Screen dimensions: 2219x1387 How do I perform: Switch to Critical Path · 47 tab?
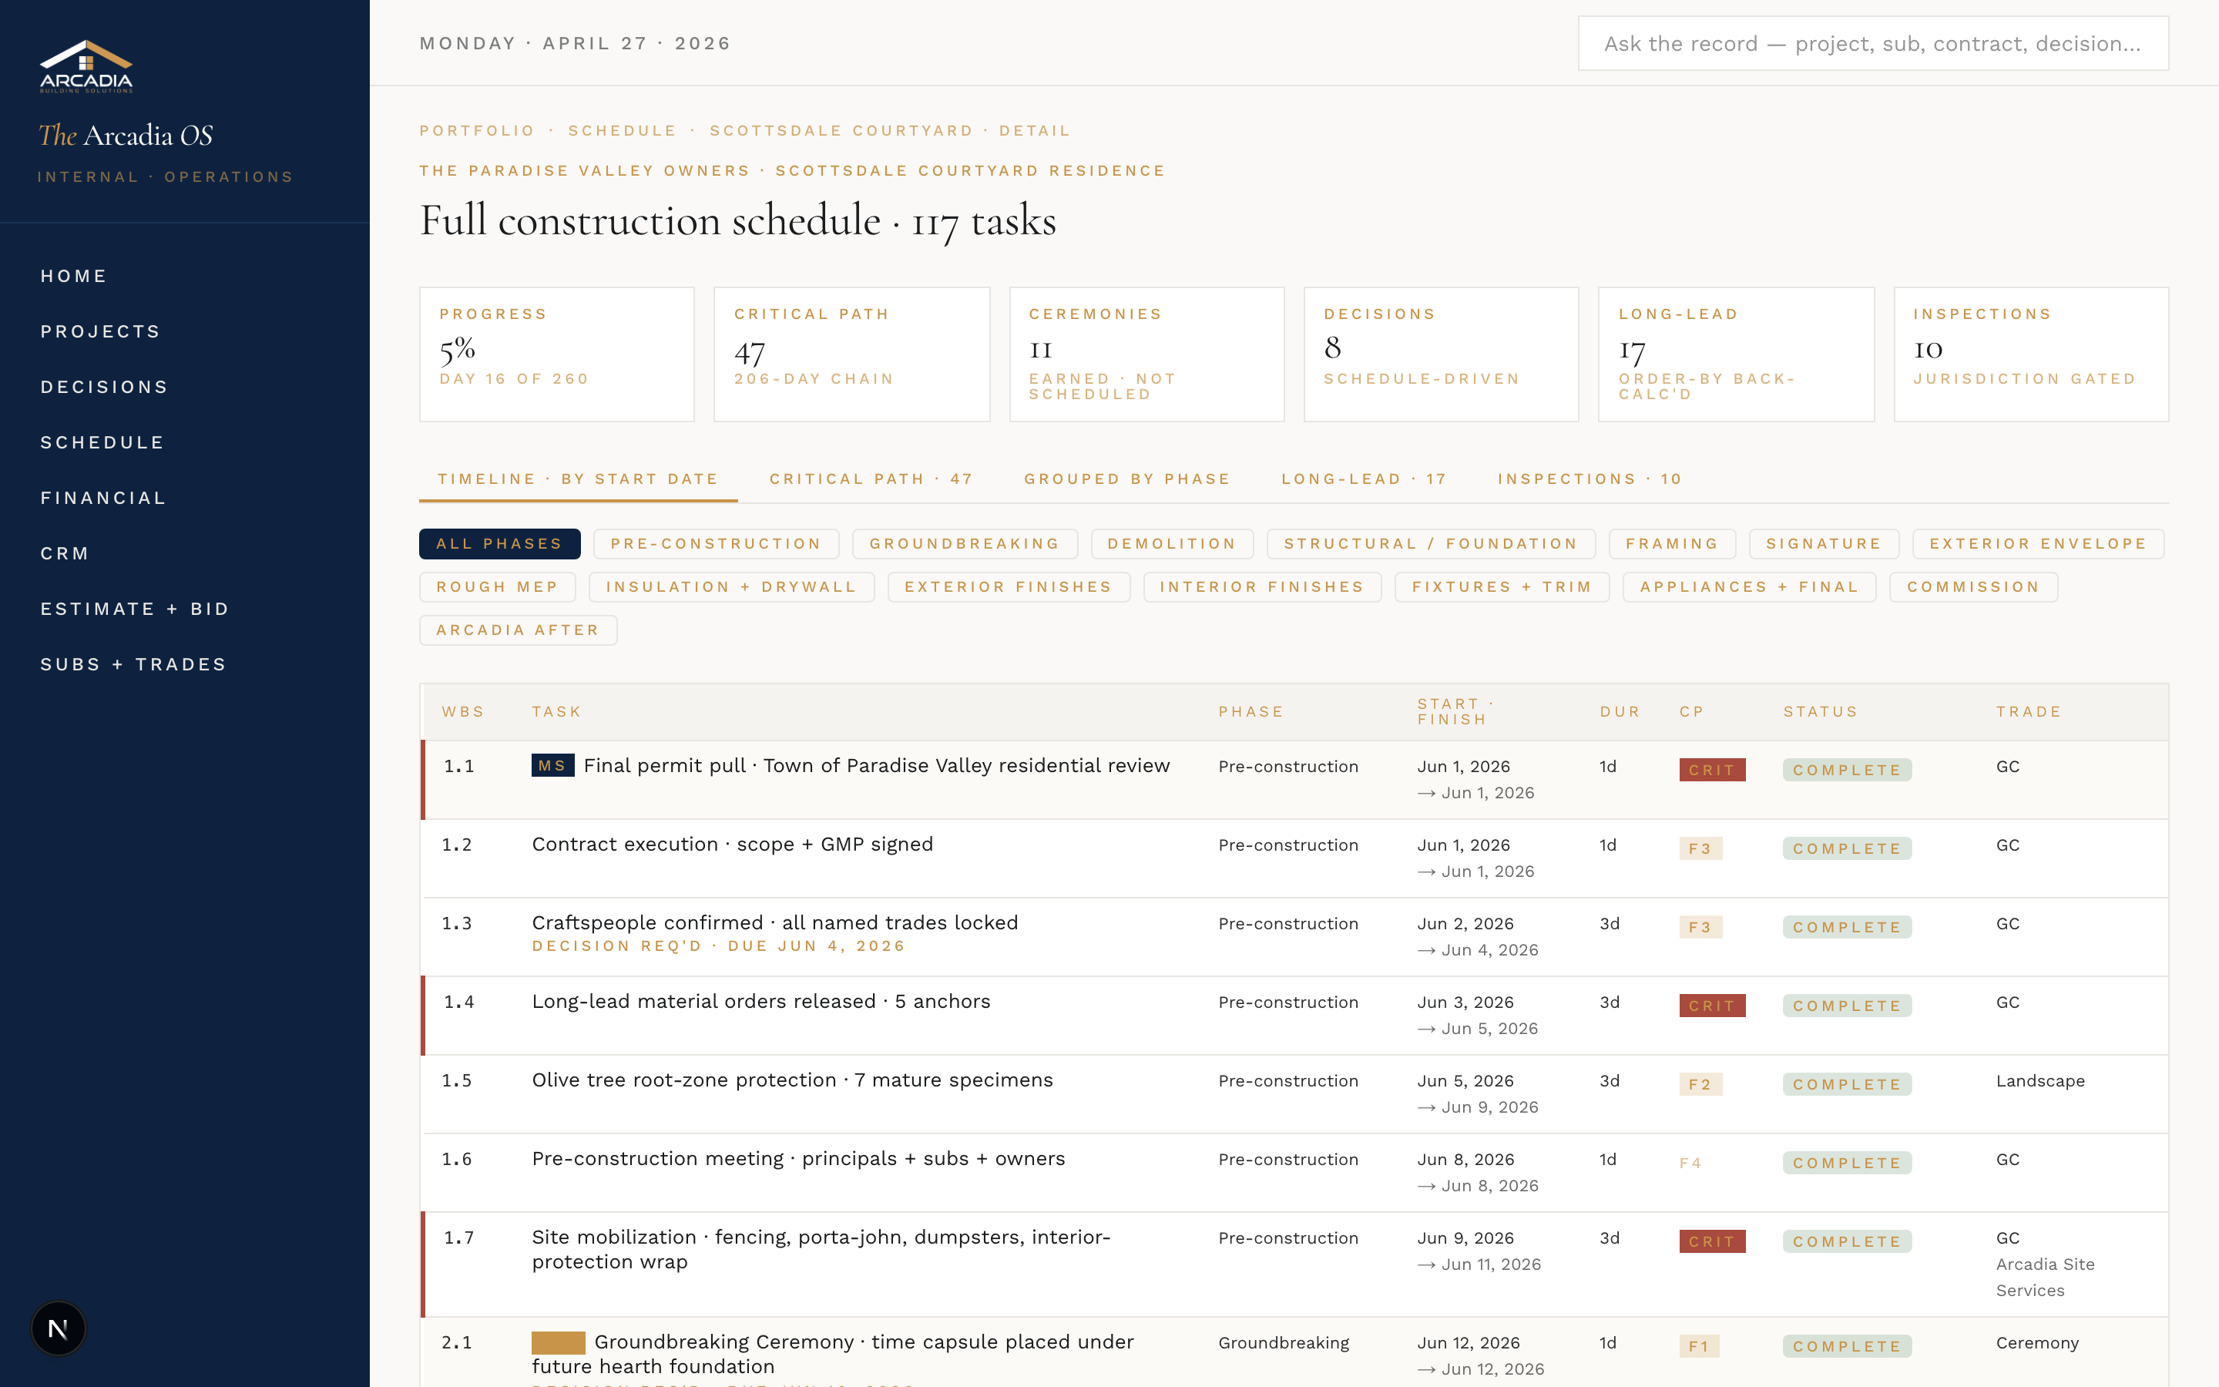870,479
